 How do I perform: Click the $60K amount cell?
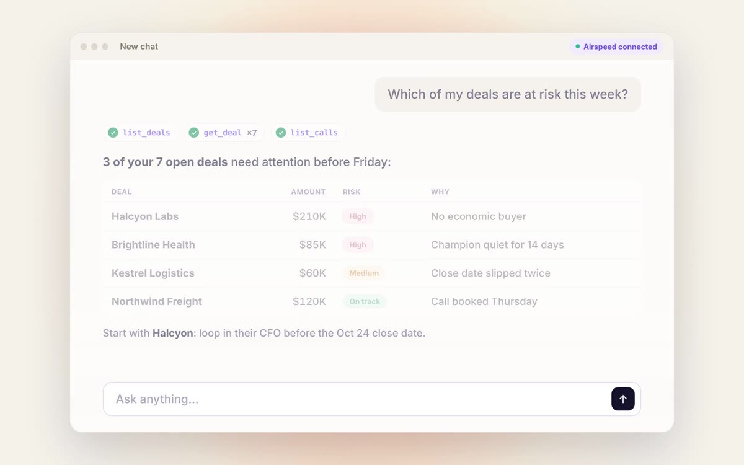click(312, 273)
